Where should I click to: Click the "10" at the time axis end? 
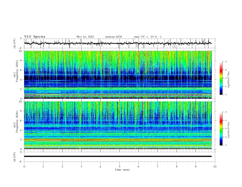215,167
